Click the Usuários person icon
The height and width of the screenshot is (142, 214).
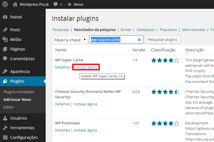click(x=5, y=118)
